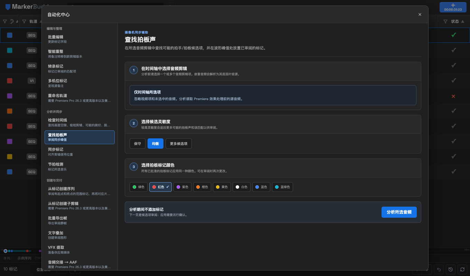Close the 自动化中心 dialog

coord(420,14)
